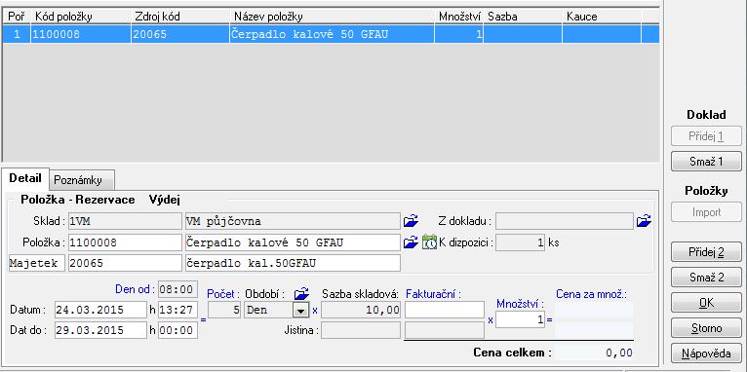This screenshot has width=747, height=372.
Task: Open item lookup folder icon beside Čerpadlo kalové
Action: click(411, 242)
